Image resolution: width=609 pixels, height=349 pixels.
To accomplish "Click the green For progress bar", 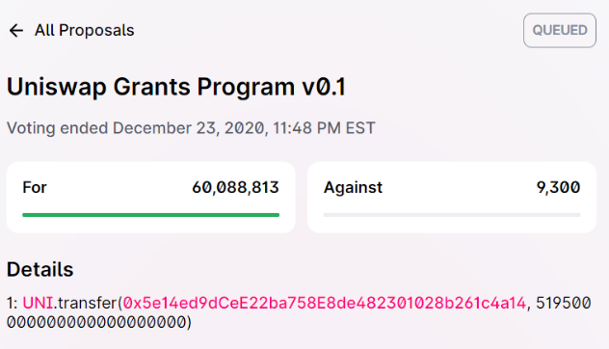I will coord(150,215).
